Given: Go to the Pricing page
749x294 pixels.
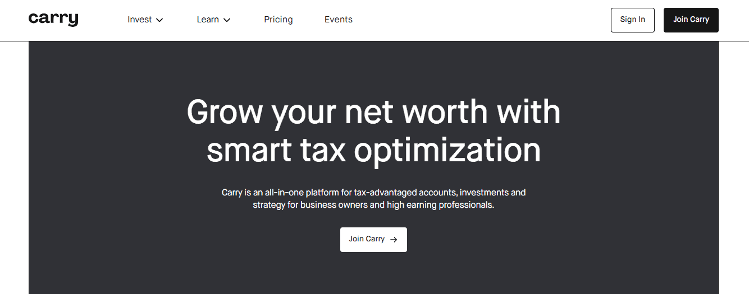Looking at the screenshot, I should click(278, 20).
